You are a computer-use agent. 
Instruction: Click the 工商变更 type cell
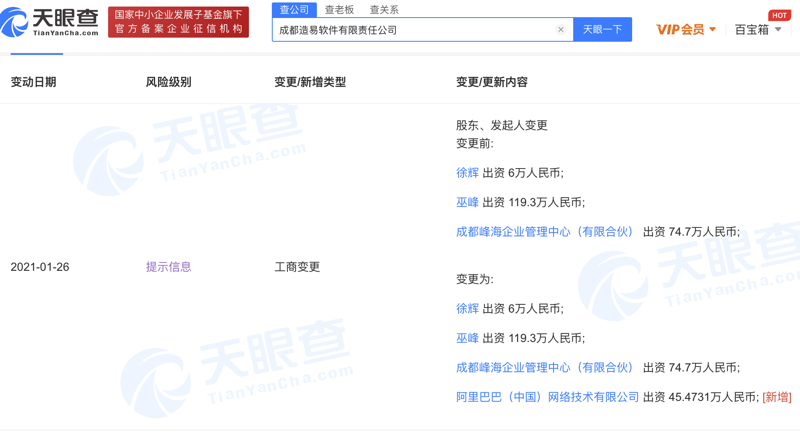pyautogui.click(x=297, y=267)
